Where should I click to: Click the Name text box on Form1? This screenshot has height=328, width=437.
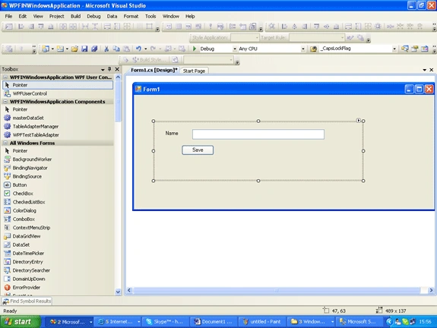pyautogui.click(x=258, y=134)
